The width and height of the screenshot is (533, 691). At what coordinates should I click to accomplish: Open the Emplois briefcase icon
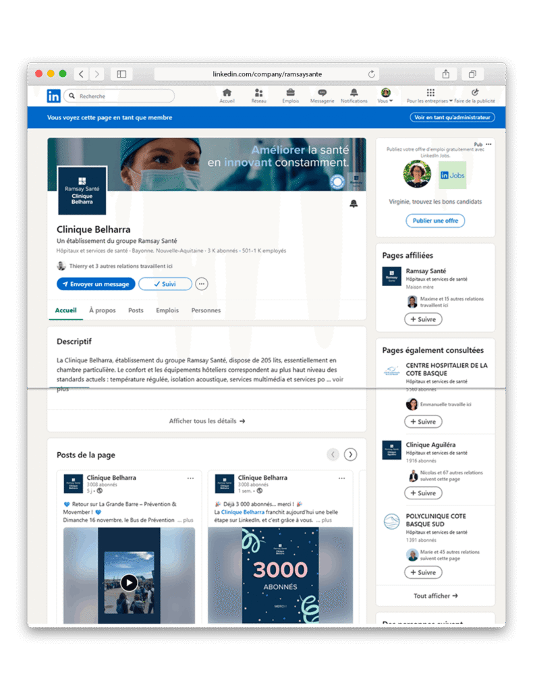[x=290, y=96]
